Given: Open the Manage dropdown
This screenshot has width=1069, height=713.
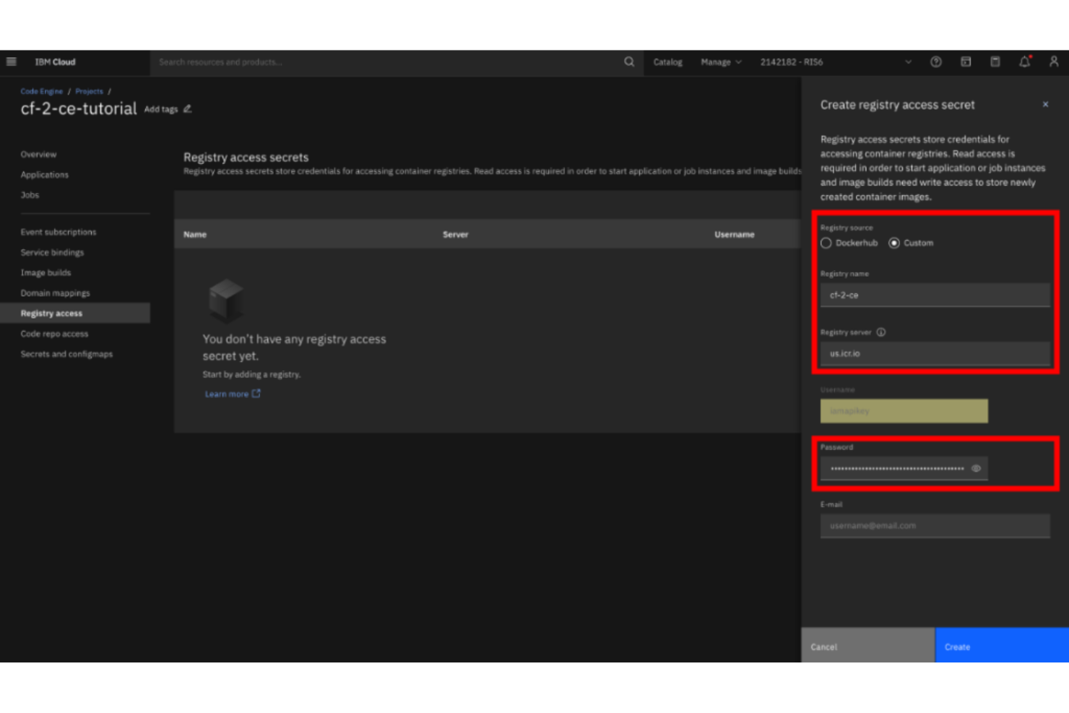Looking at the screenshot, I should tap(720, 62).
